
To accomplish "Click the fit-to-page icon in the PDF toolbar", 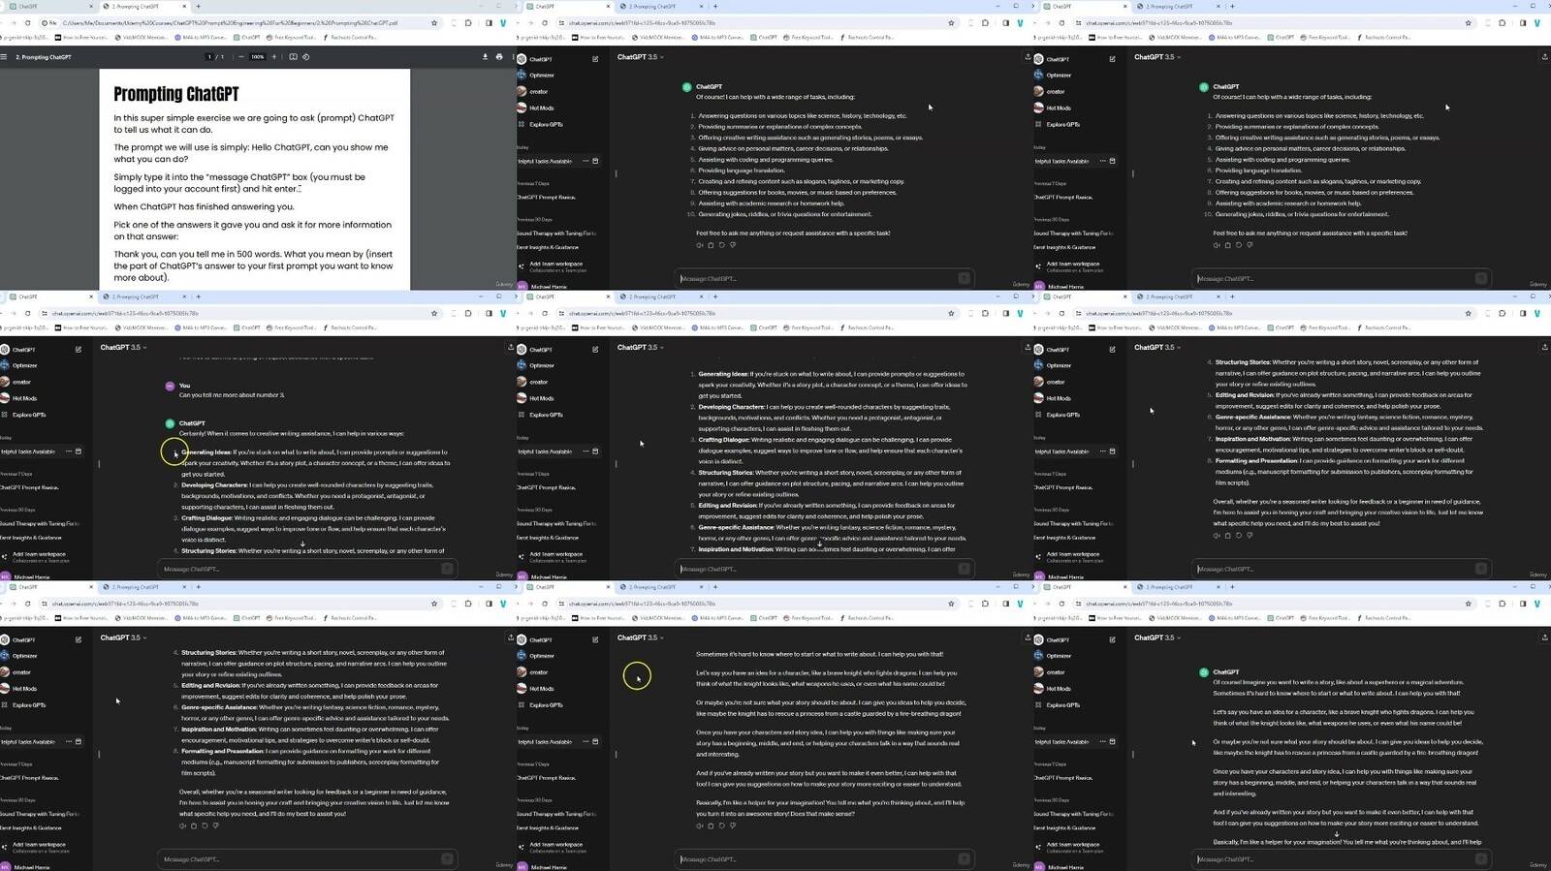I will (293, 57).
